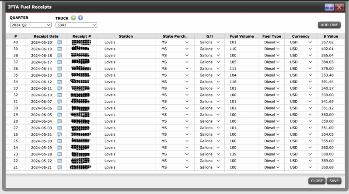Open calendar icon for receipt 2024-06-06

click(59, 108)
